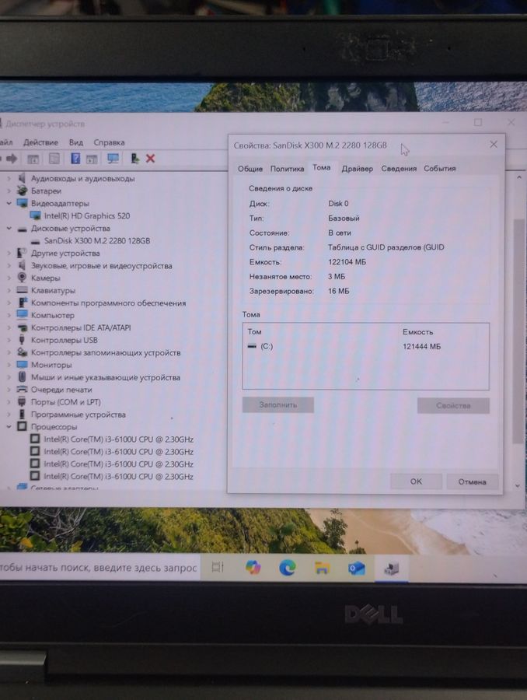Open Outlook from the taskbar
The height and width of the screenshot is (700, 527).
pos(357,568)
